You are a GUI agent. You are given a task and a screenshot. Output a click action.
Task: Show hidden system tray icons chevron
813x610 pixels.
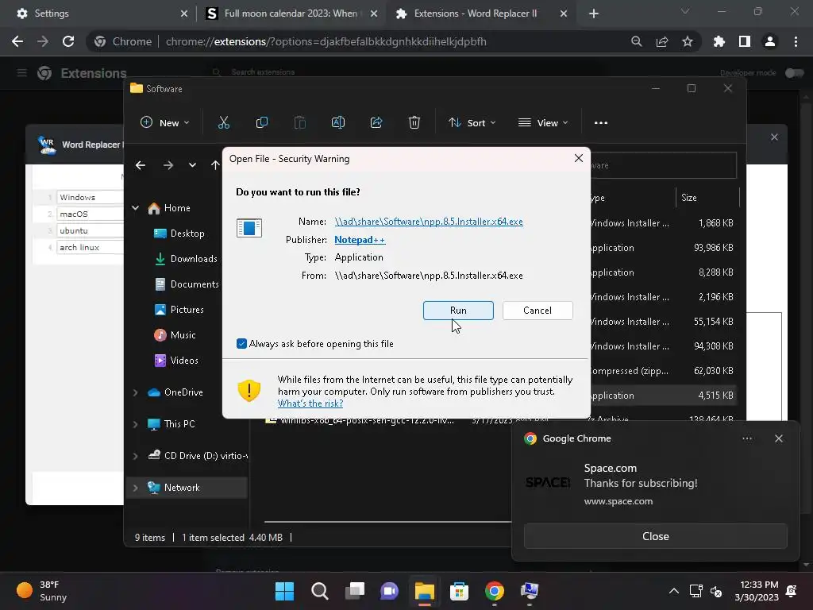click(x=673, y=591)
